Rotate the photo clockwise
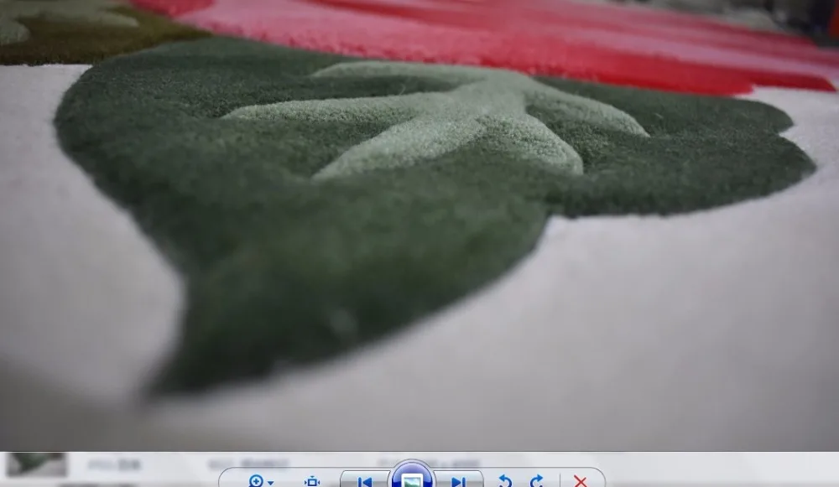This screenshot has width=839, height=487. point(537,481)
